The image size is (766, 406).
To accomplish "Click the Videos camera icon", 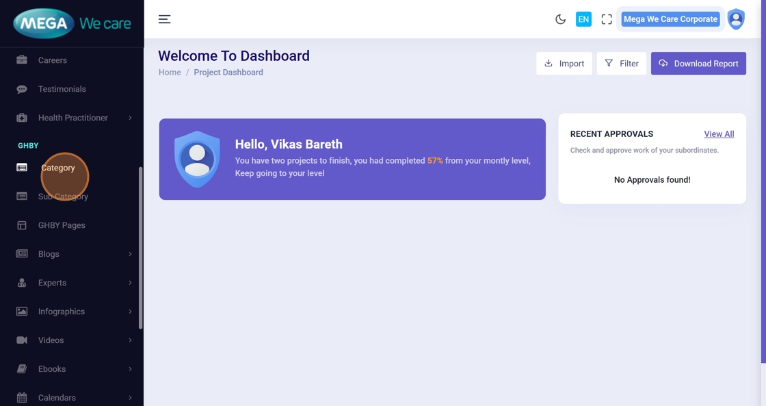I will tap(22, 340).
